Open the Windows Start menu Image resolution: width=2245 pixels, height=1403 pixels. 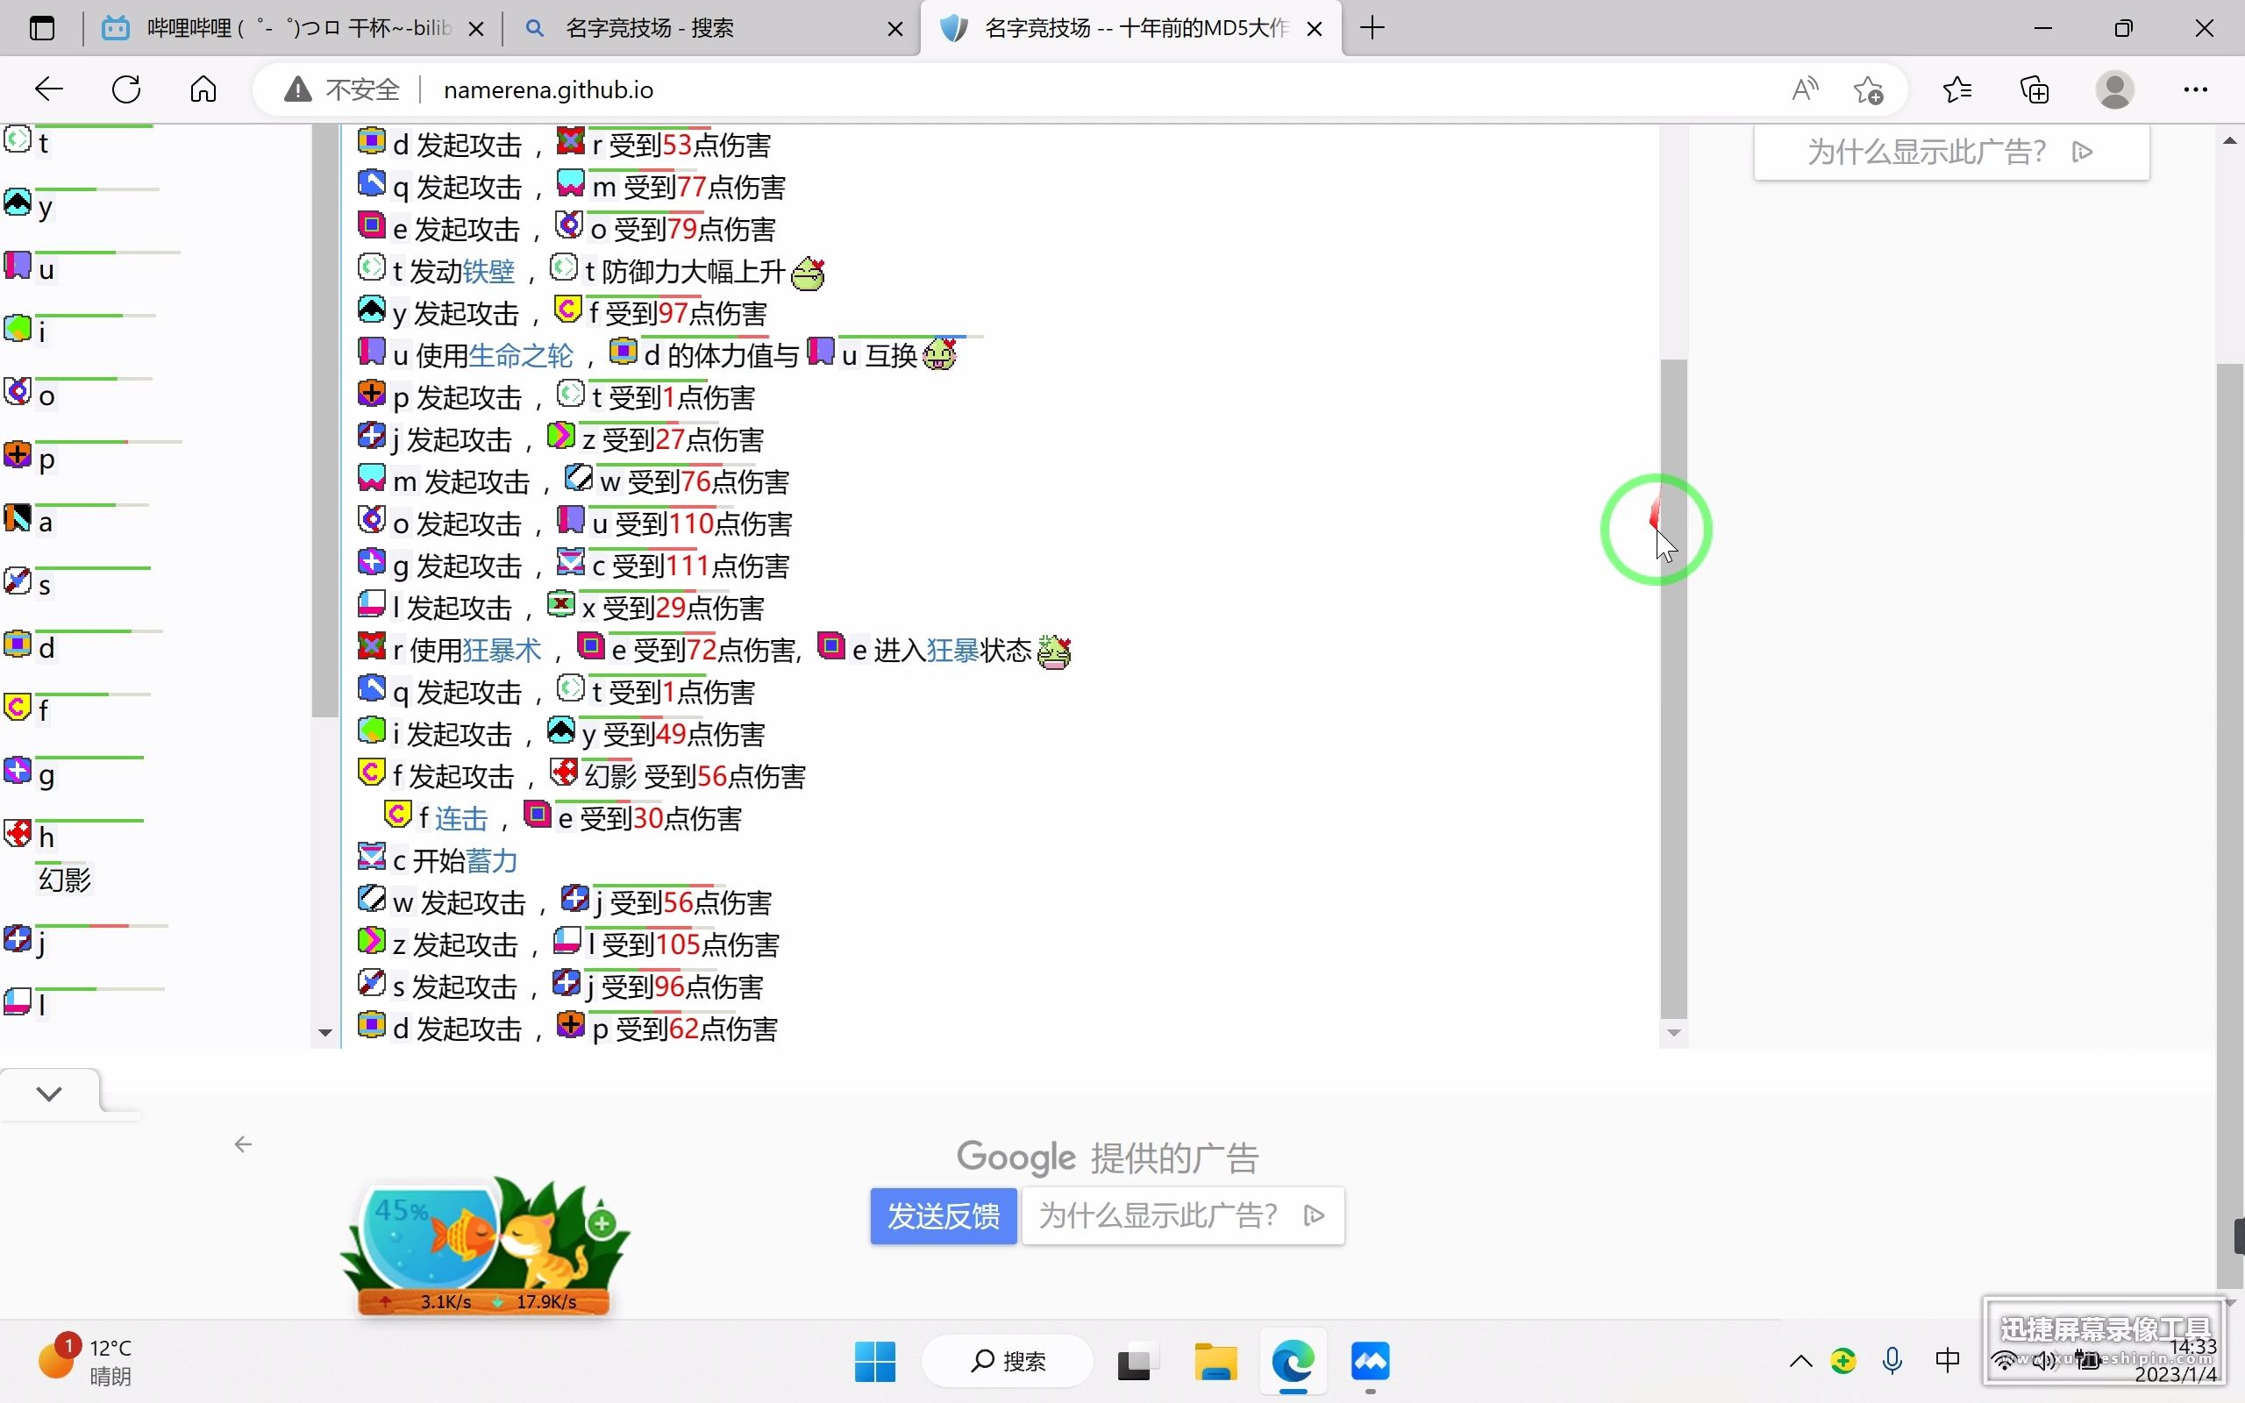pos(875,1361)
